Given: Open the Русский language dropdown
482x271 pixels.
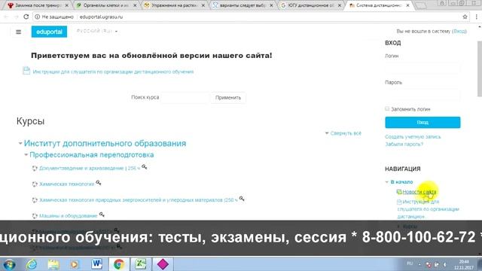Looking at the screenshot, I should point(97,31).
